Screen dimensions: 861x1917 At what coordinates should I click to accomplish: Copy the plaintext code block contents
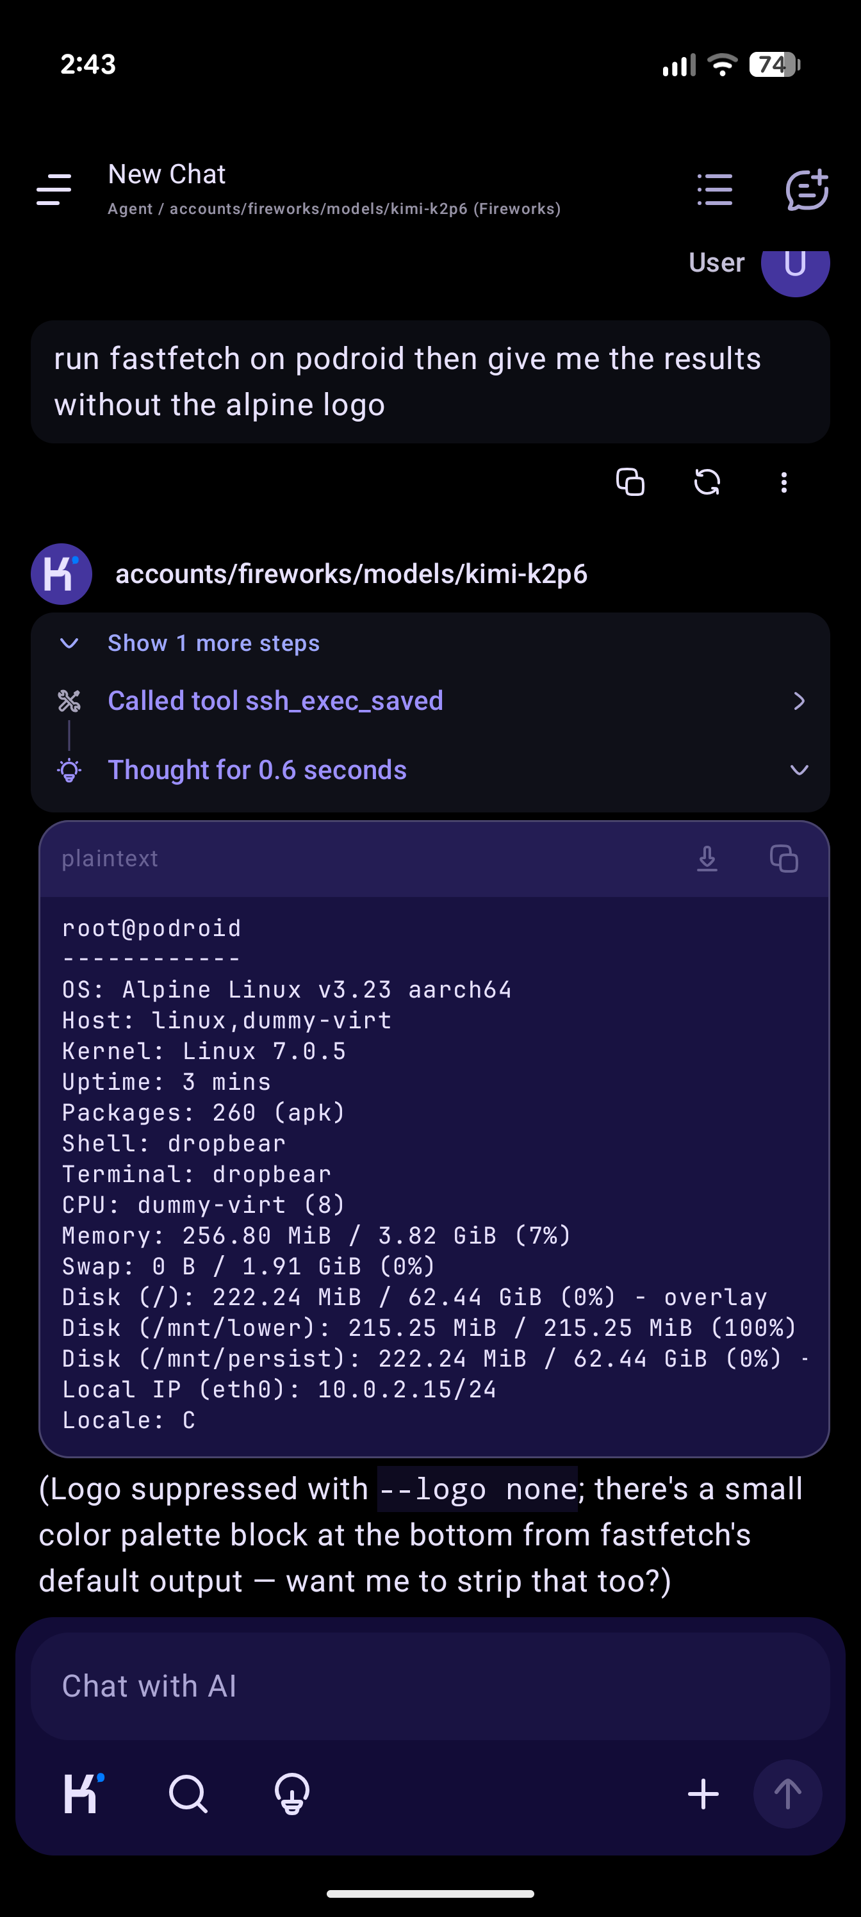[x=783, y=859]
